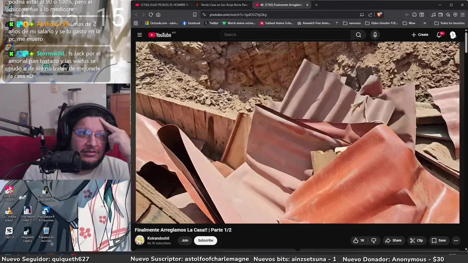Click the share icon in address bar
The image size is (468, 263).
370,15
